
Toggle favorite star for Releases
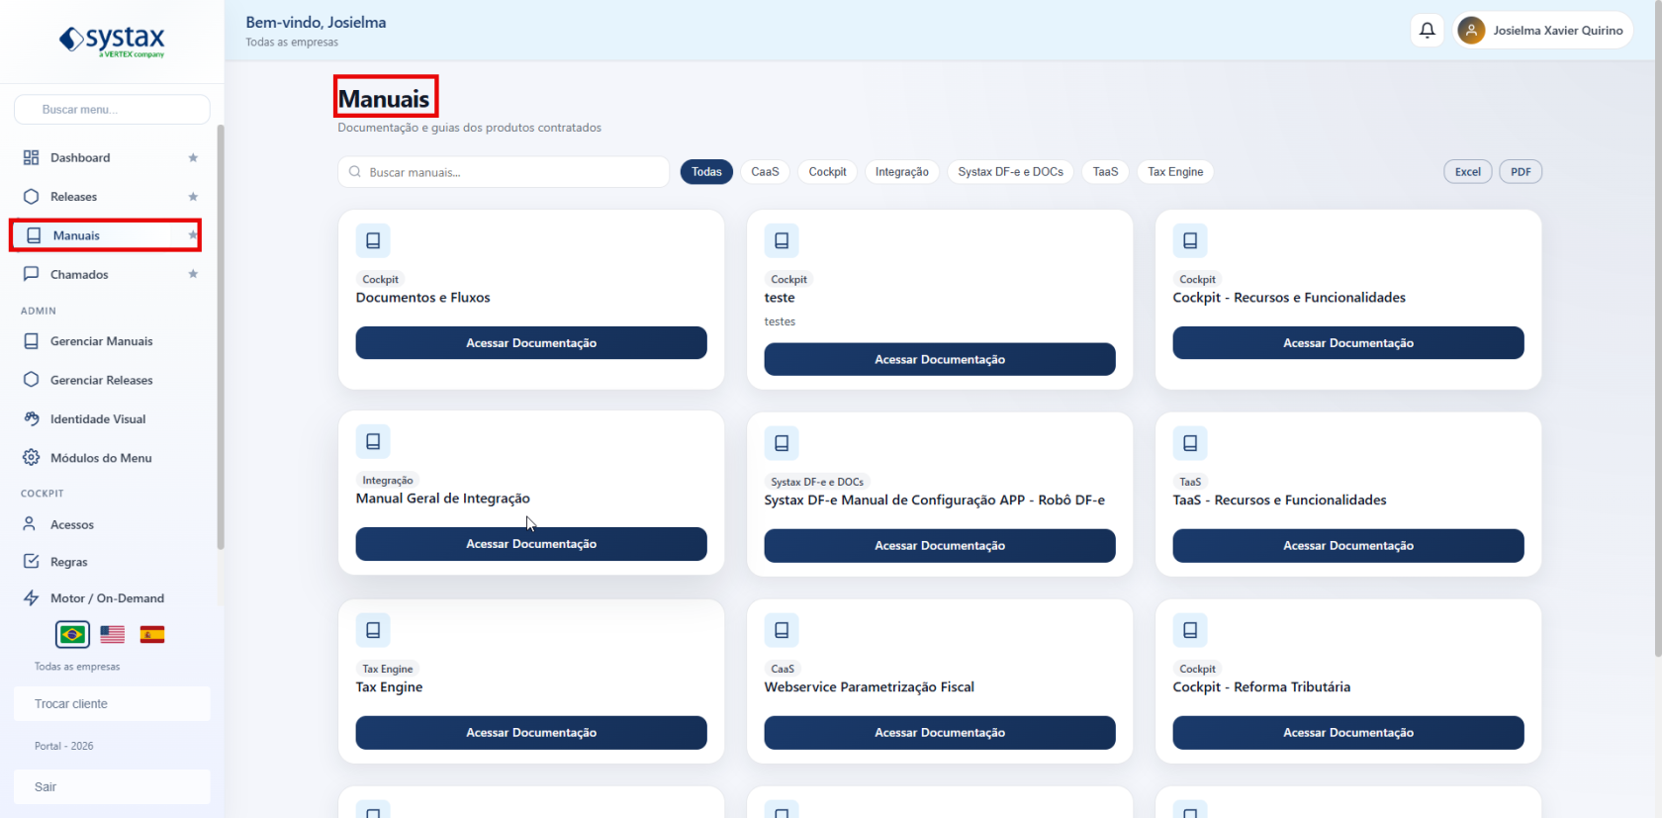coord(193,197)
